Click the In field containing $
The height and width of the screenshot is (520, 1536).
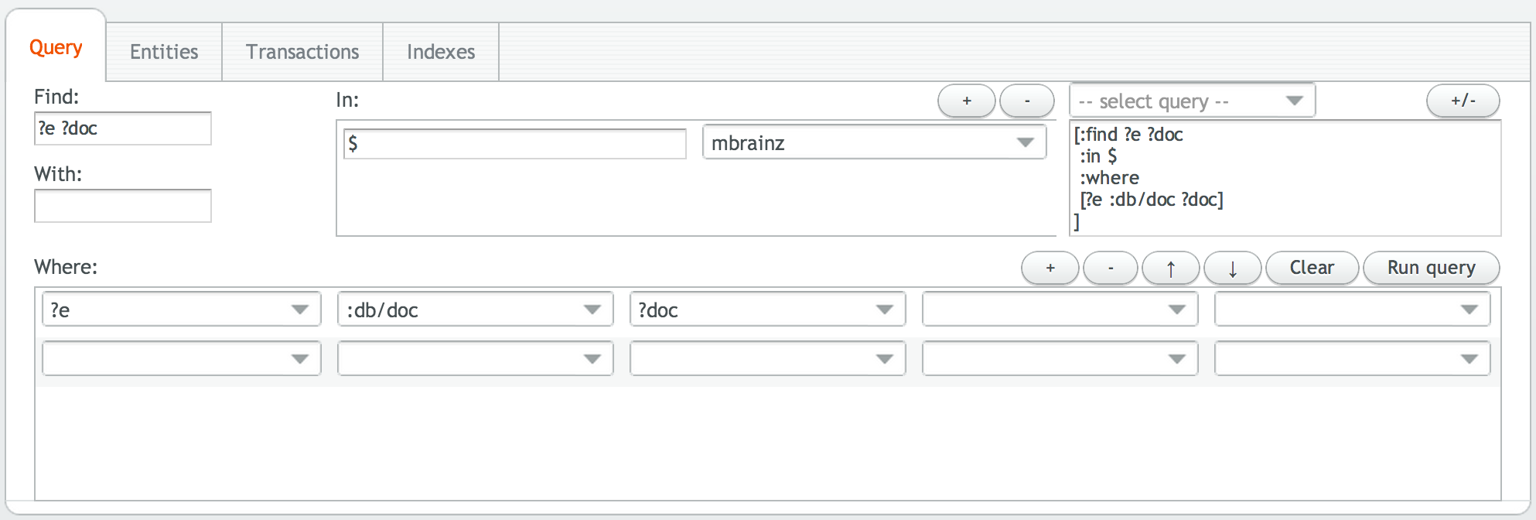(x=515, y=143)
